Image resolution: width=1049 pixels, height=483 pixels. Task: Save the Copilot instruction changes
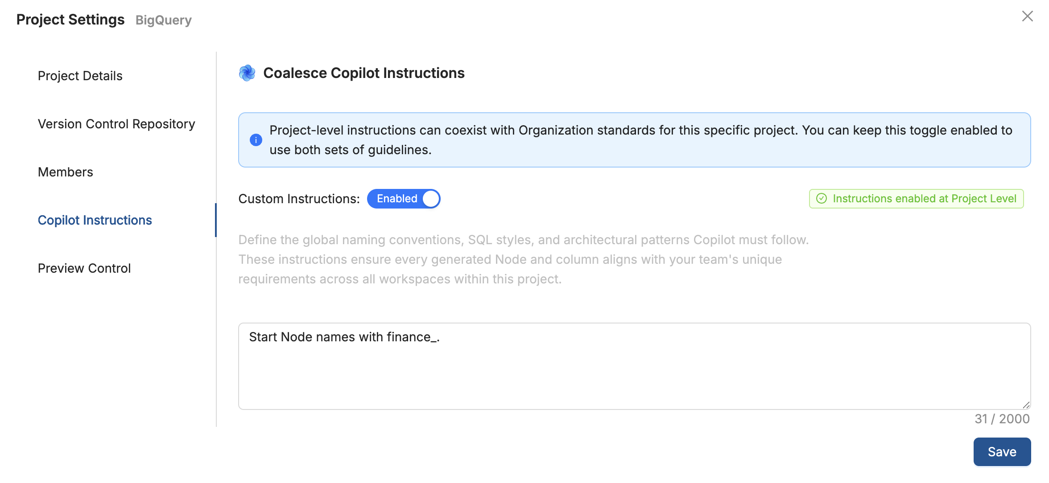(1002, 451)
